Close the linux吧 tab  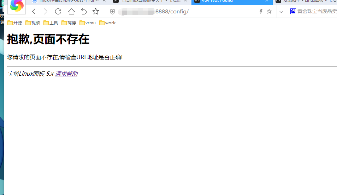pos(104,1)
